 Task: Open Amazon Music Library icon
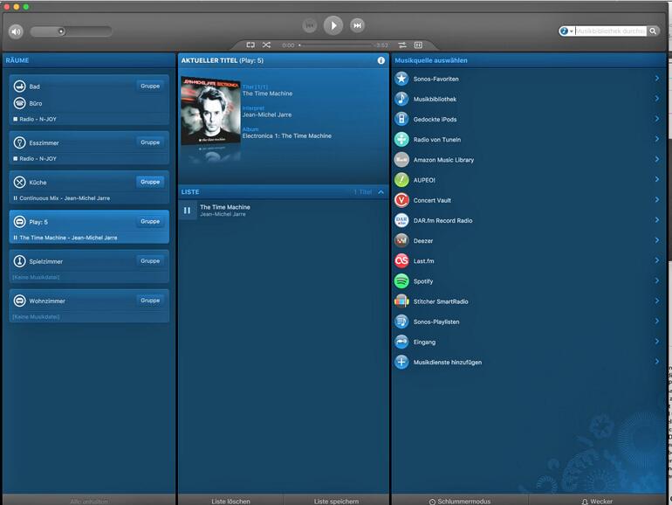point(401,160)
